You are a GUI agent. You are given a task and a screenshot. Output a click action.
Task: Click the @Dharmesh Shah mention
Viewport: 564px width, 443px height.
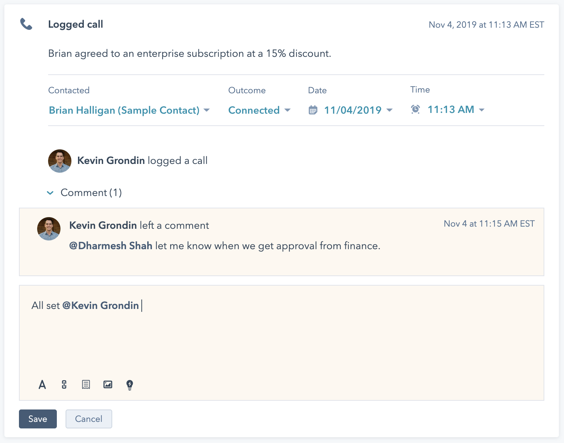[x=111, y=246]
